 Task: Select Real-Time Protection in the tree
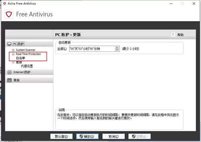coord(28,54)
